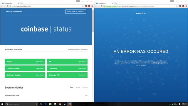Open the Windows Start menu
This screenshot has width=188, height=106.
pos(2,104)
